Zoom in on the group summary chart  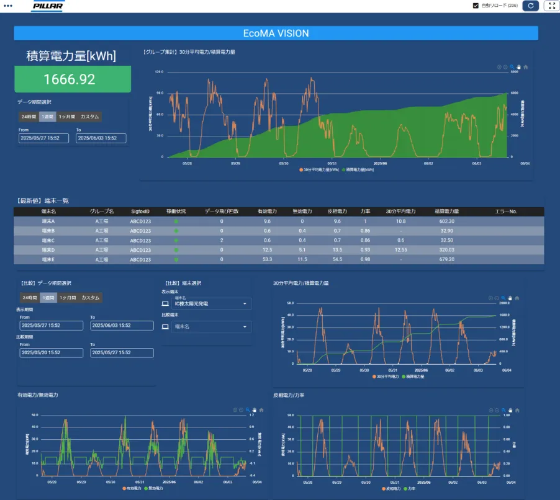click(x=499, y=67)
